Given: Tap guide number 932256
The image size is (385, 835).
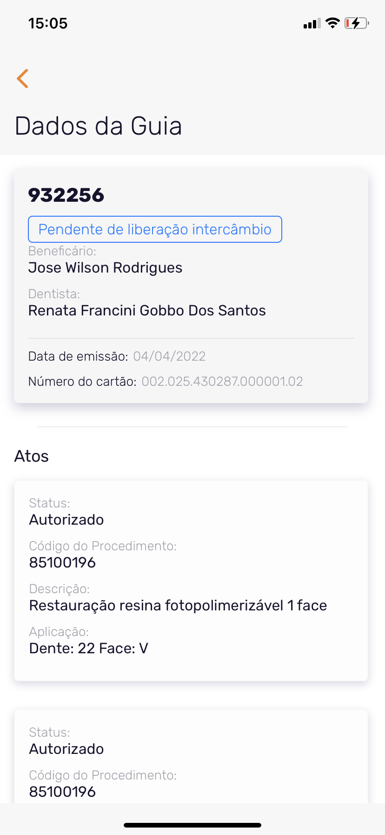Looking at the screenshot, I should point(66,195).
